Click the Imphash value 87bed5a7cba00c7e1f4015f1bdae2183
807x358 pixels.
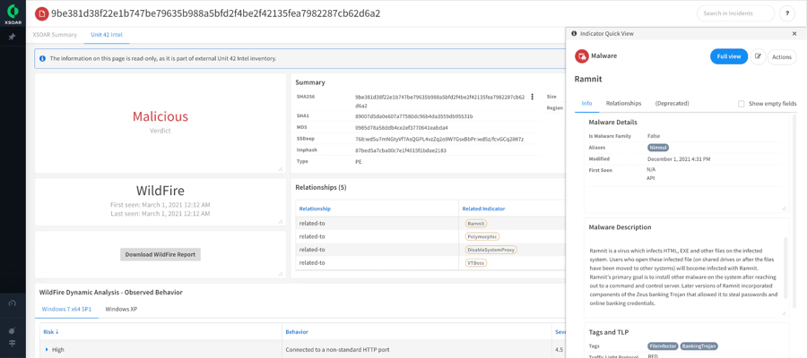point(401,150)
